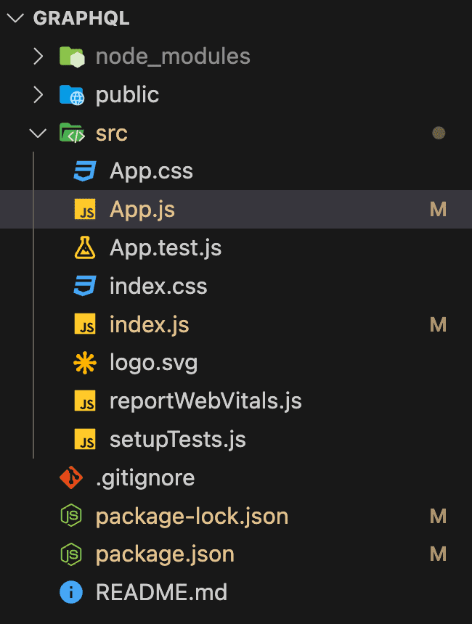Viewport: 472px width, 624px height.
Task: Open the index.css file
Action: coord(158,287)
